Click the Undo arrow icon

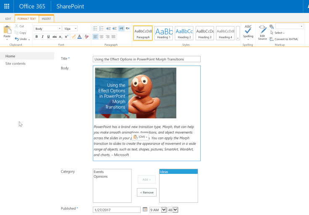(17, 39)
